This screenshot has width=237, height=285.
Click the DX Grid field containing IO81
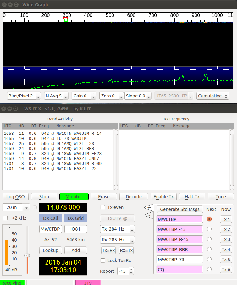76,229
